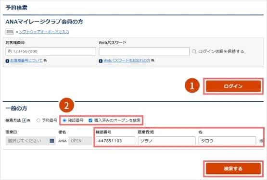This screenshot has height=180, width=267.
Task: Click the ANAマイレージクラブ会員の方 heading
Action: point(44,22)
